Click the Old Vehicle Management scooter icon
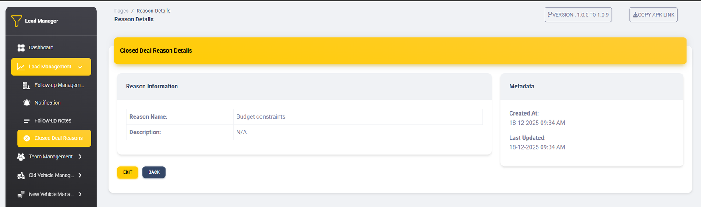Screen dimensions: 701x207 pyautogui.click(x=21, y=175)
